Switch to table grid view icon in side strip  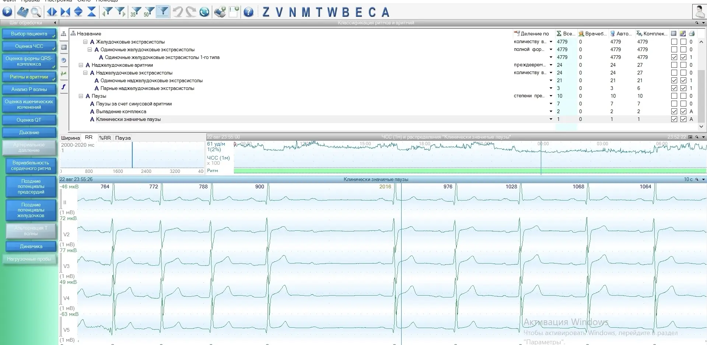pos(64,47)
